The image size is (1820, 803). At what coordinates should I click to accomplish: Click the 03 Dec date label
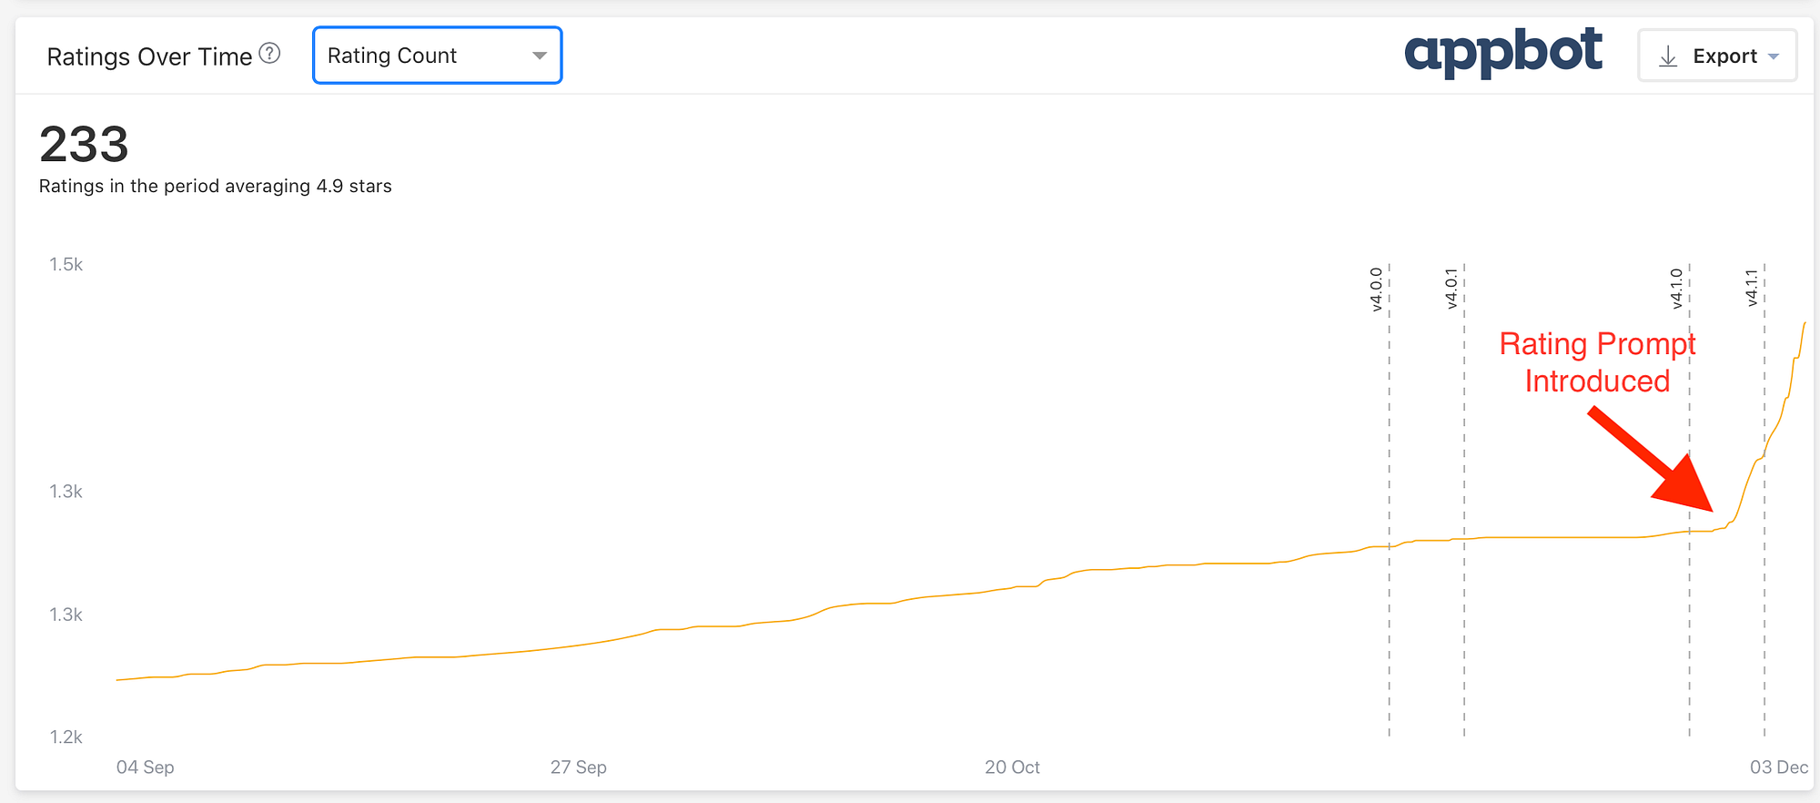click(1778, 767)
